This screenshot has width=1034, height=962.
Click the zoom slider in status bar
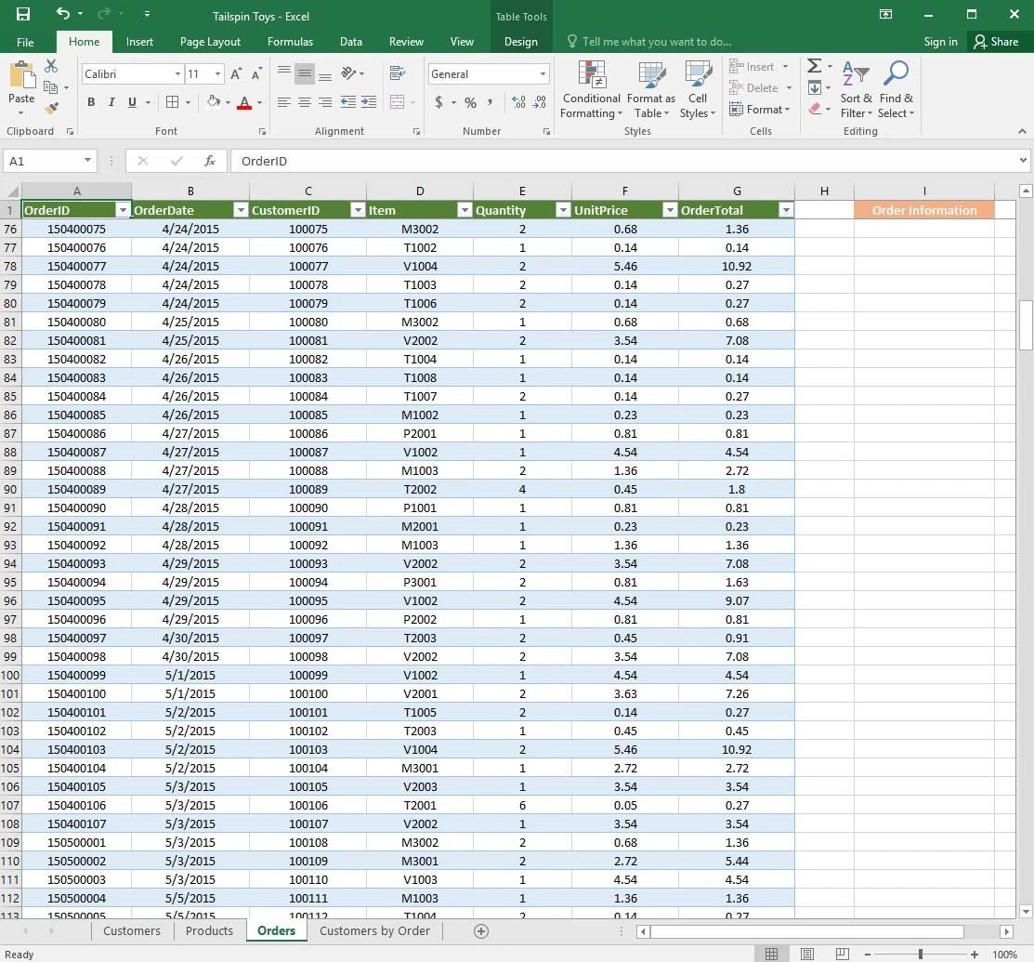point(920,955)
